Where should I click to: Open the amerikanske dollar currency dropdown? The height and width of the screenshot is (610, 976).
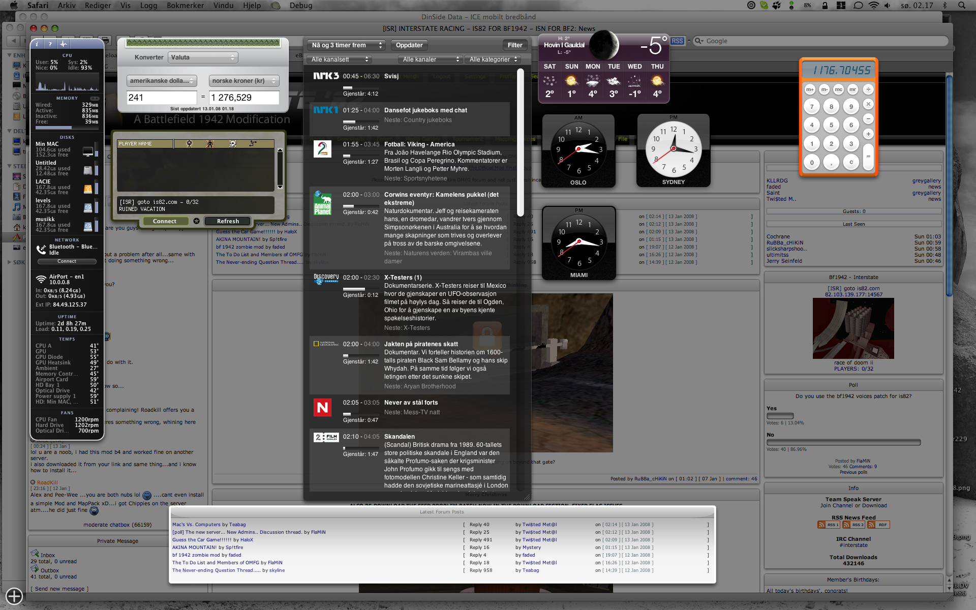tap(162, 81)
